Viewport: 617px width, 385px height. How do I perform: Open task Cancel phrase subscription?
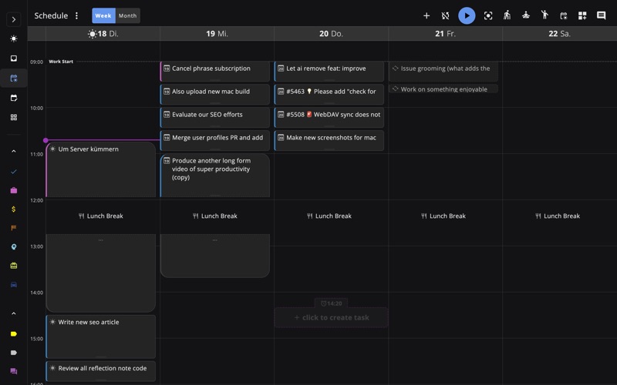215,71
